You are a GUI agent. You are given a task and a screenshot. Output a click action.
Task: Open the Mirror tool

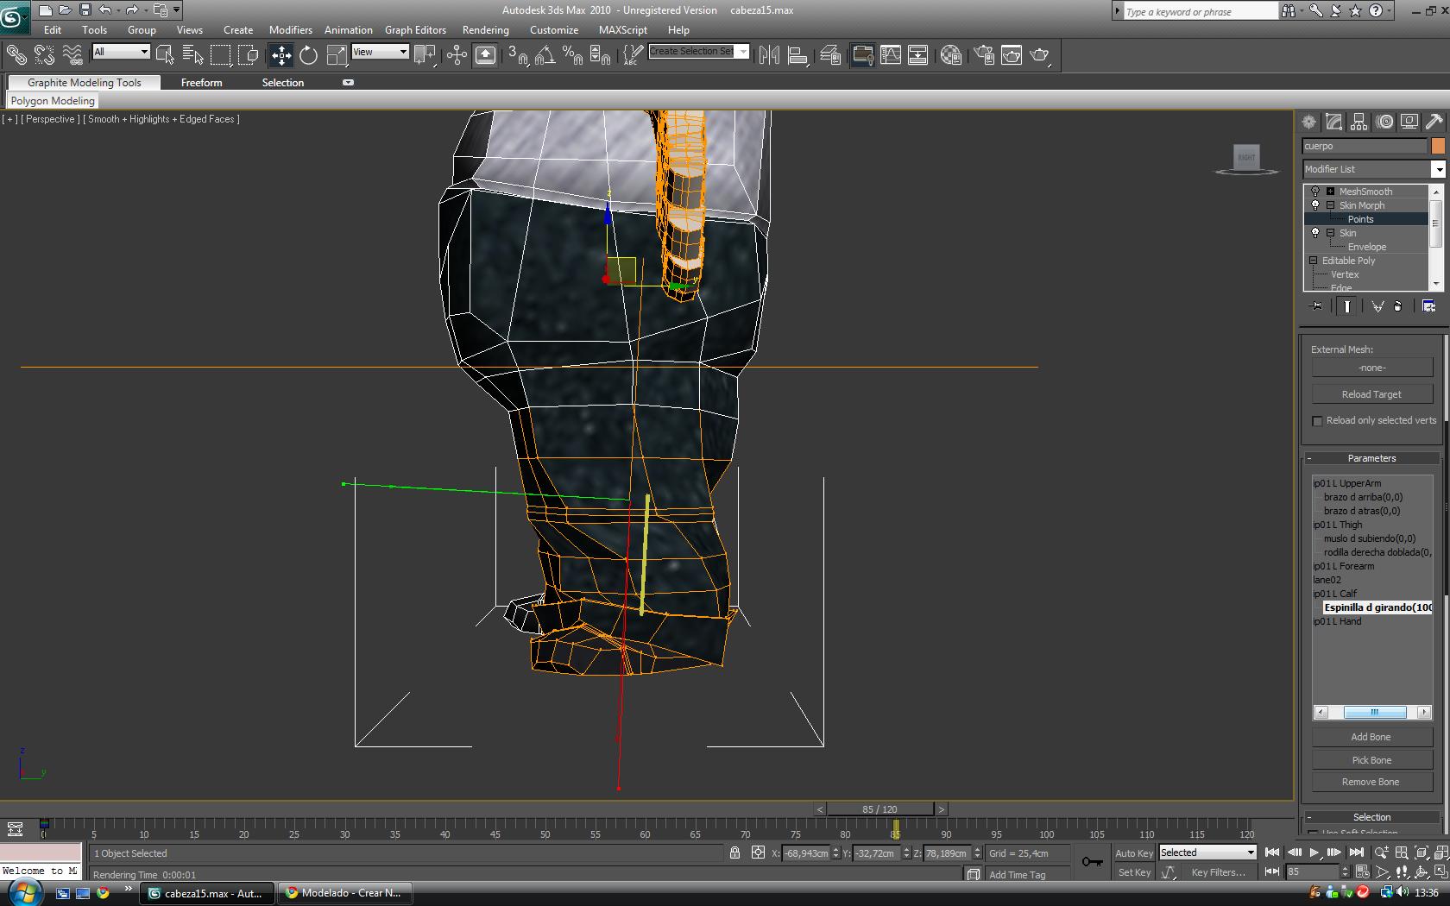(x=769, y=56)
